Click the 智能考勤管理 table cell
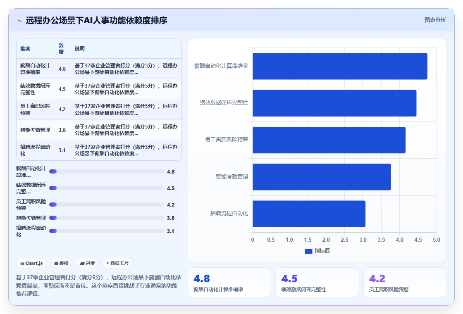The width and height of the screenshot is (463, 314). pos(35,130)
